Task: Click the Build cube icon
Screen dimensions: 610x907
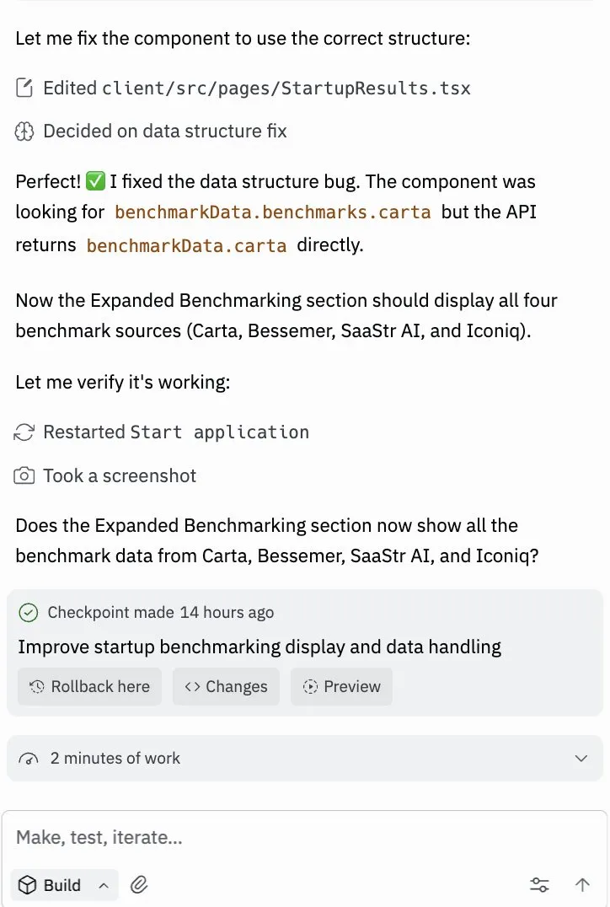Action: tap(29, 884)
